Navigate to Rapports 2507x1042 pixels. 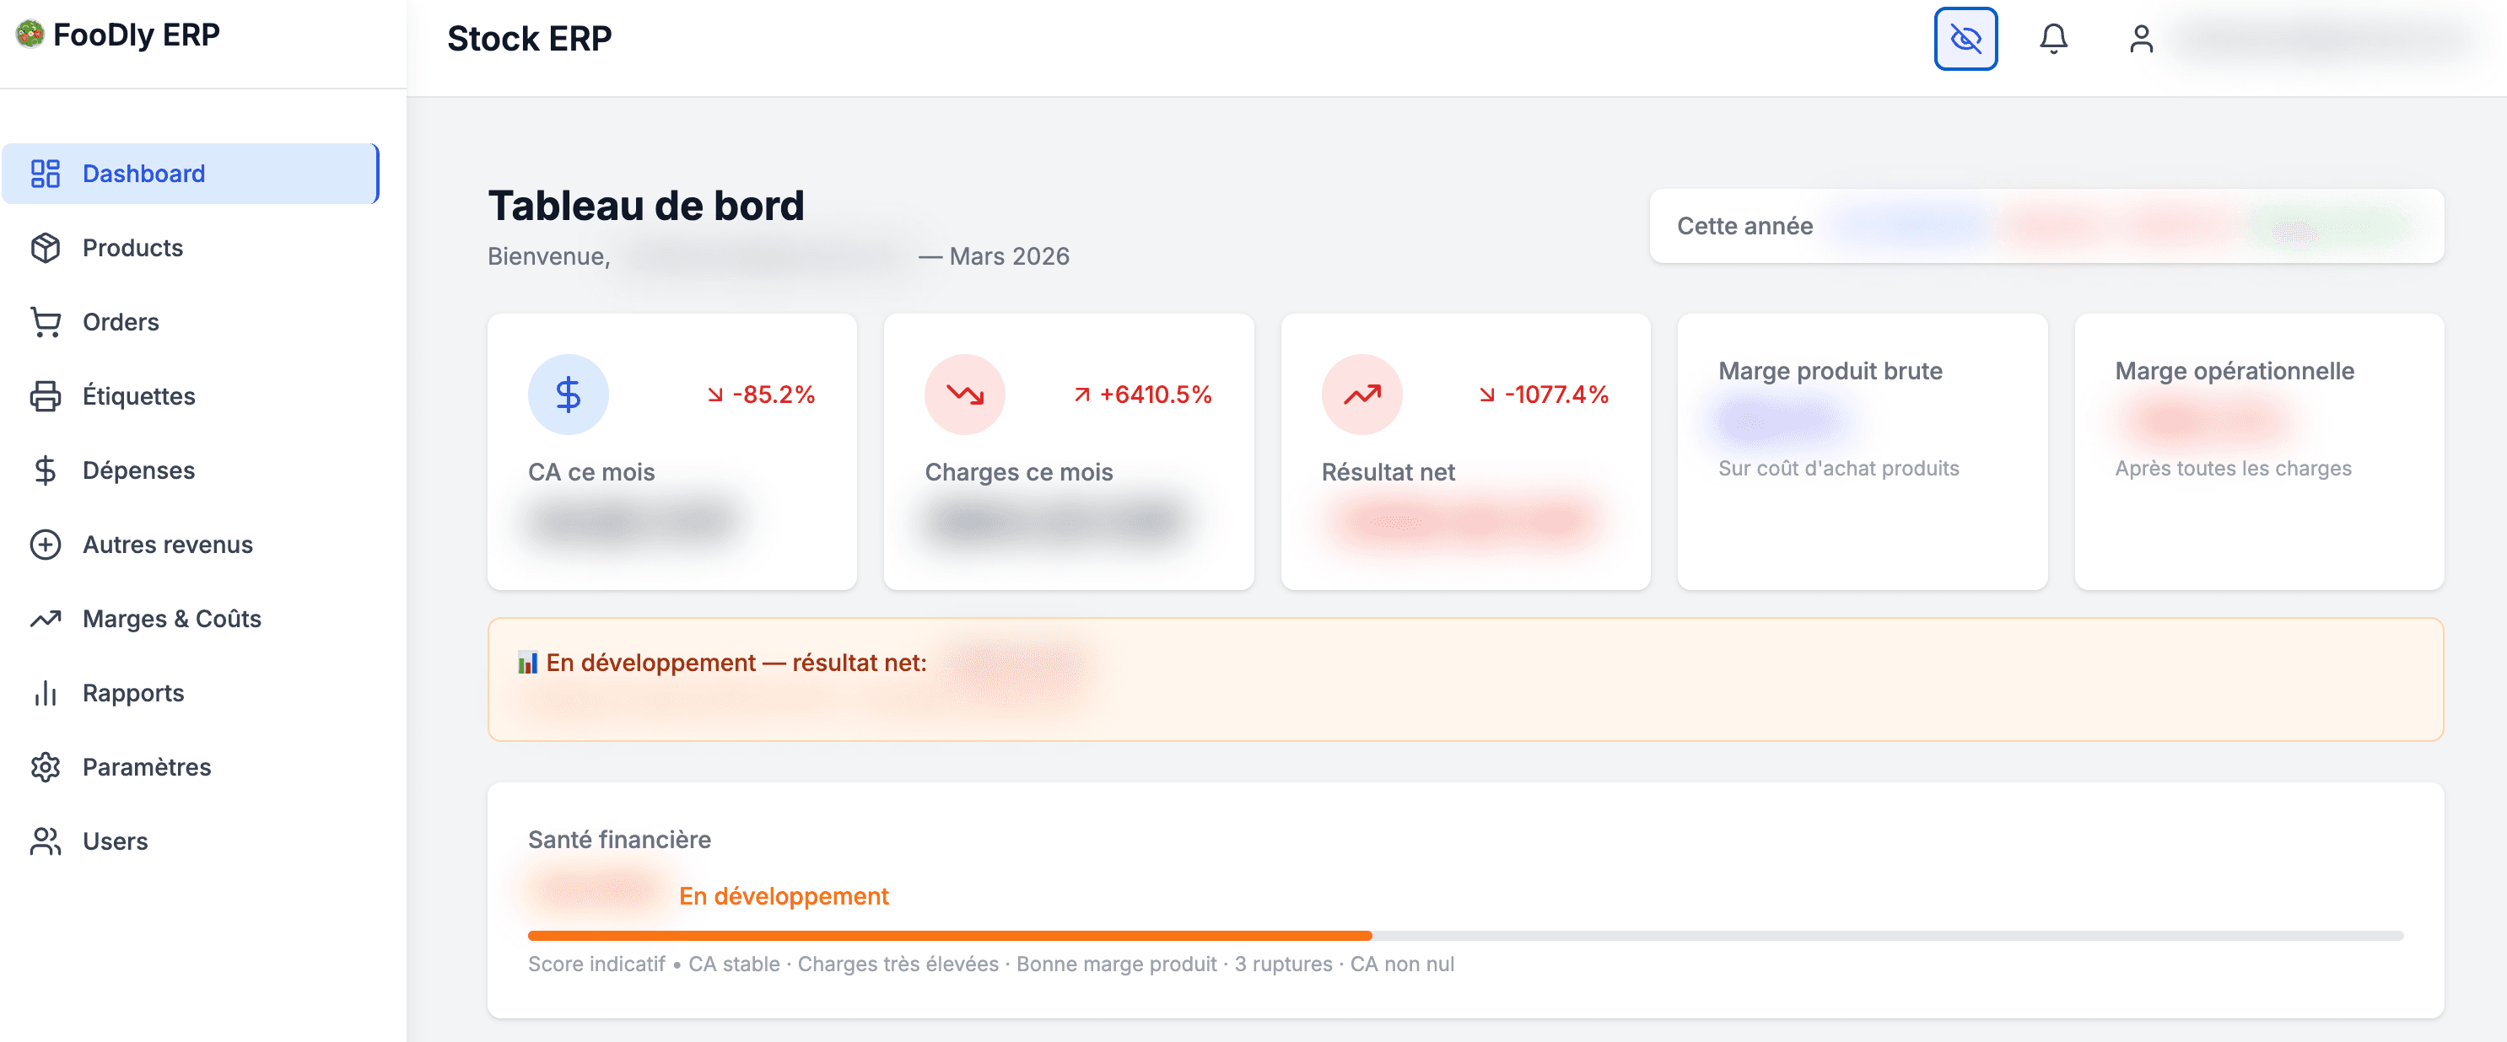[133, 693]
